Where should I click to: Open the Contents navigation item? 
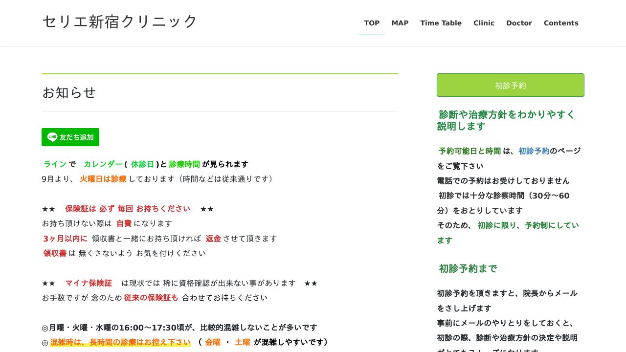tap(561, 23)
